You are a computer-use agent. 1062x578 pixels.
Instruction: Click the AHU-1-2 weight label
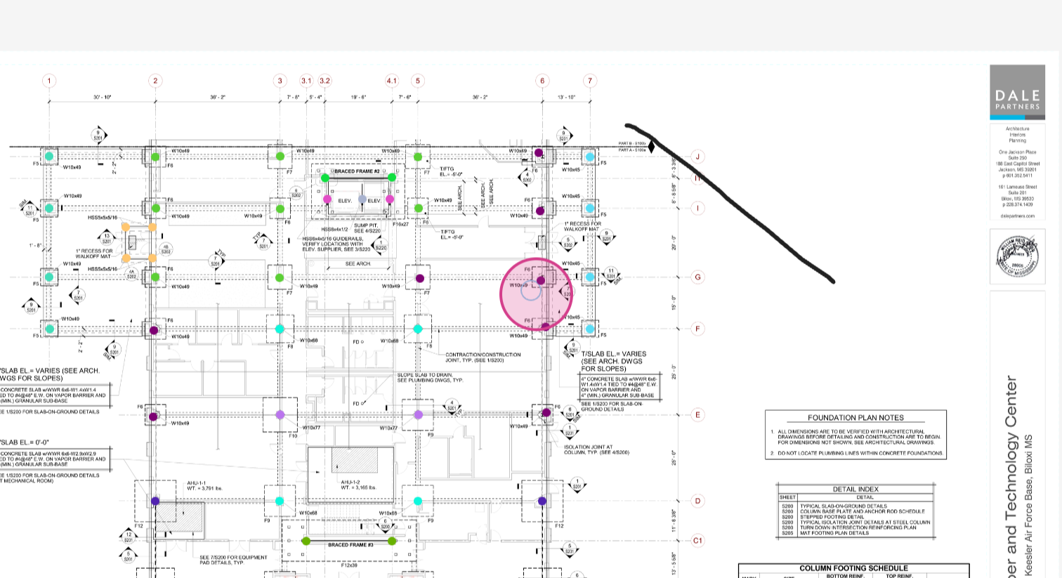[358, 485]
